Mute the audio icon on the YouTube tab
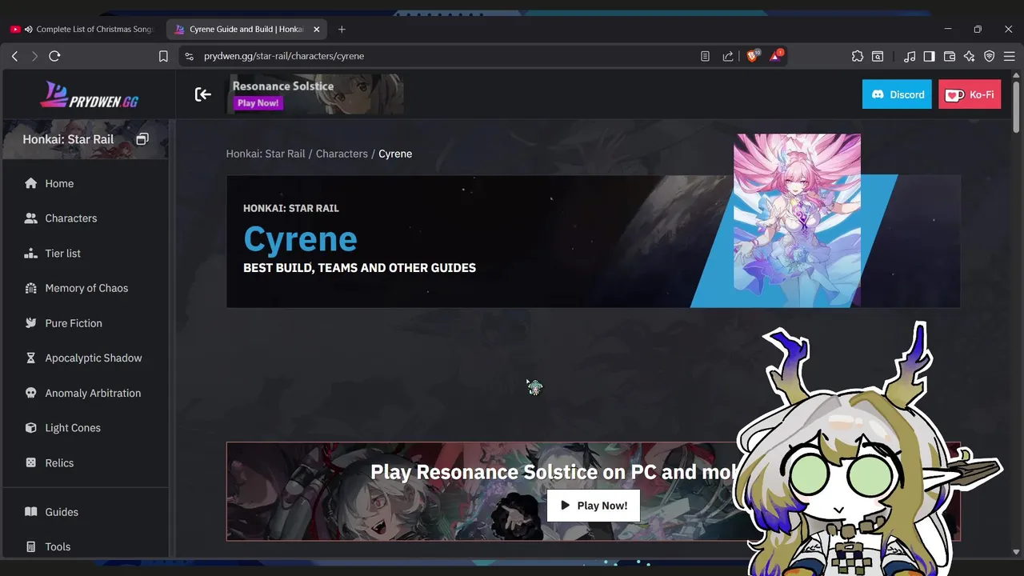The height and width of the screenshot is (576, 1024). (x=29, y=30)
